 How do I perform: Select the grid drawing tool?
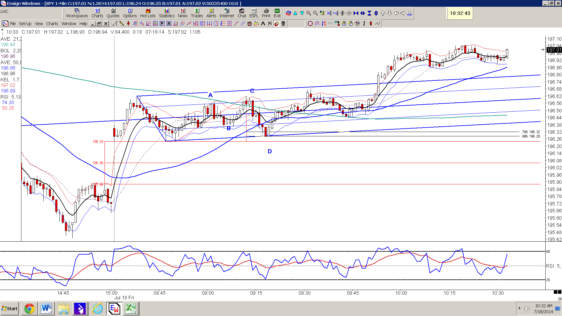pos(155,23)
